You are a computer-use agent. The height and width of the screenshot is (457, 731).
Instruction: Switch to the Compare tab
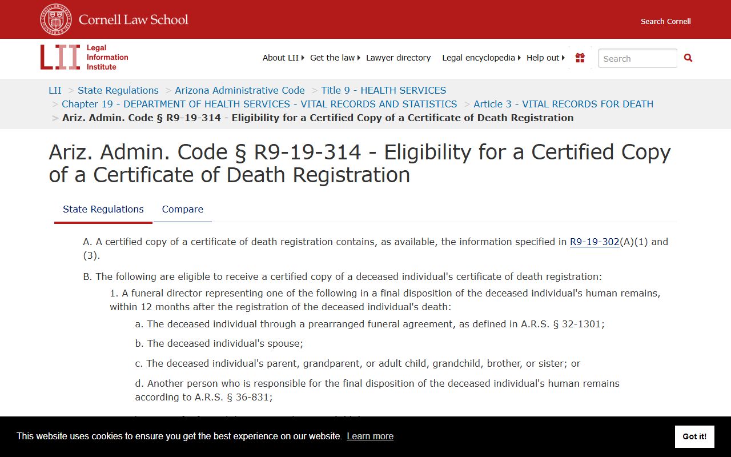click(183, 209)
